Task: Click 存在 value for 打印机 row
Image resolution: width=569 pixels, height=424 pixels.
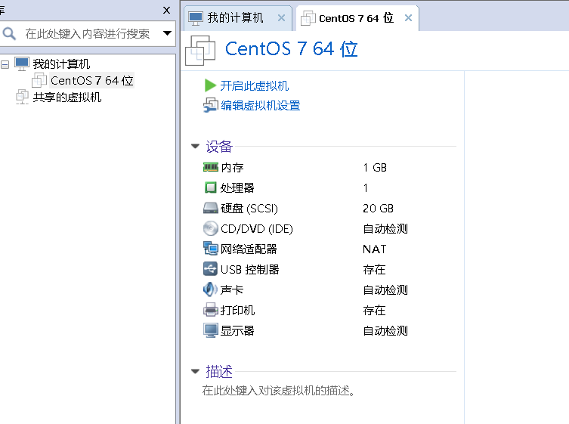Action: point(374,310)
